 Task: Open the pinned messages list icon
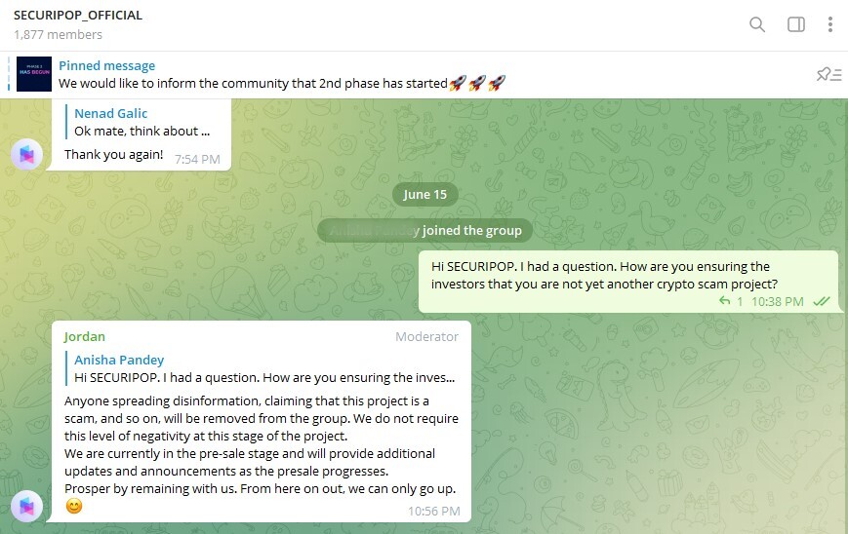(829, 74)
